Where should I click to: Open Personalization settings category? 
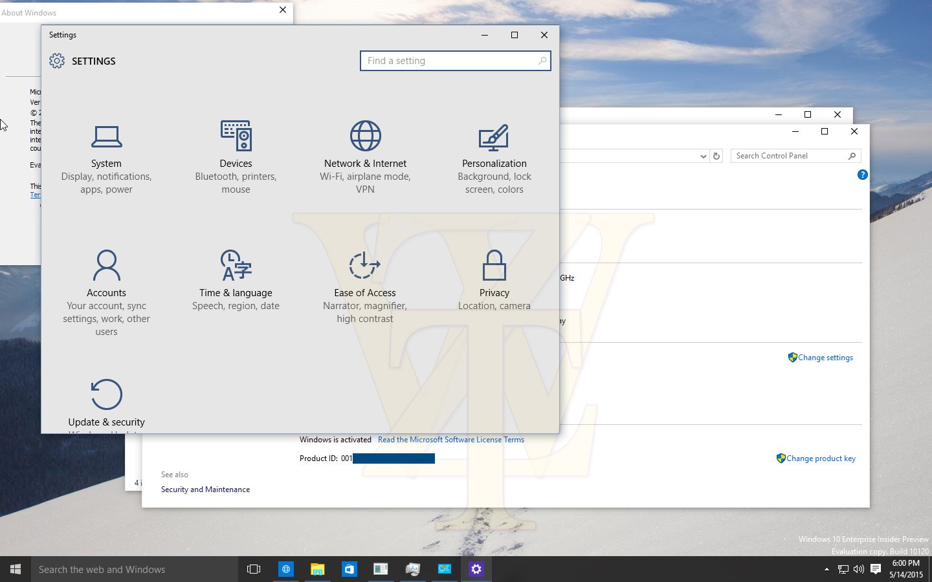coord(494,158)
